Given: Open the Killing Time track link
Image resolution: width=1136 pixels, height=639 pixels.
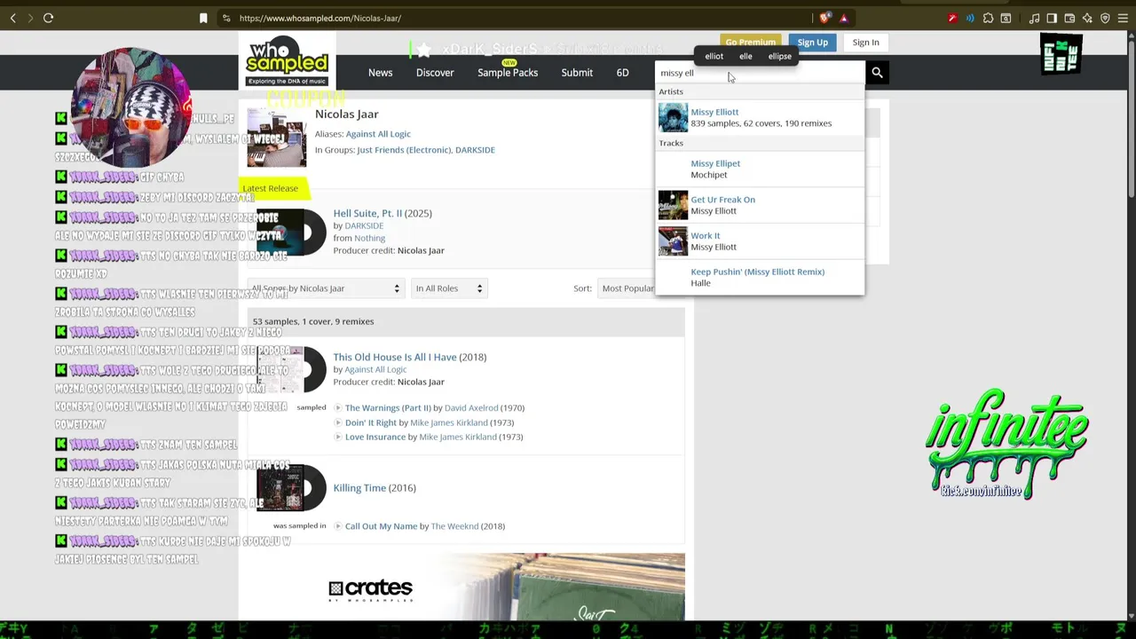Looking at the screenshot, I should (x=359, y=488).
